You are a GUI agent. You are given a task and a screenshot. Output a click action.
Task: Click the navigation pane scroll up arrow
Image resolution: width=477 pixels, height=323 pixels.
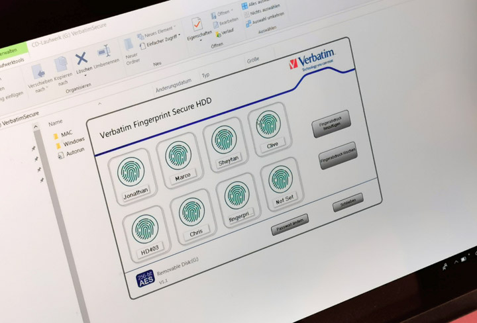click(36, 126)
